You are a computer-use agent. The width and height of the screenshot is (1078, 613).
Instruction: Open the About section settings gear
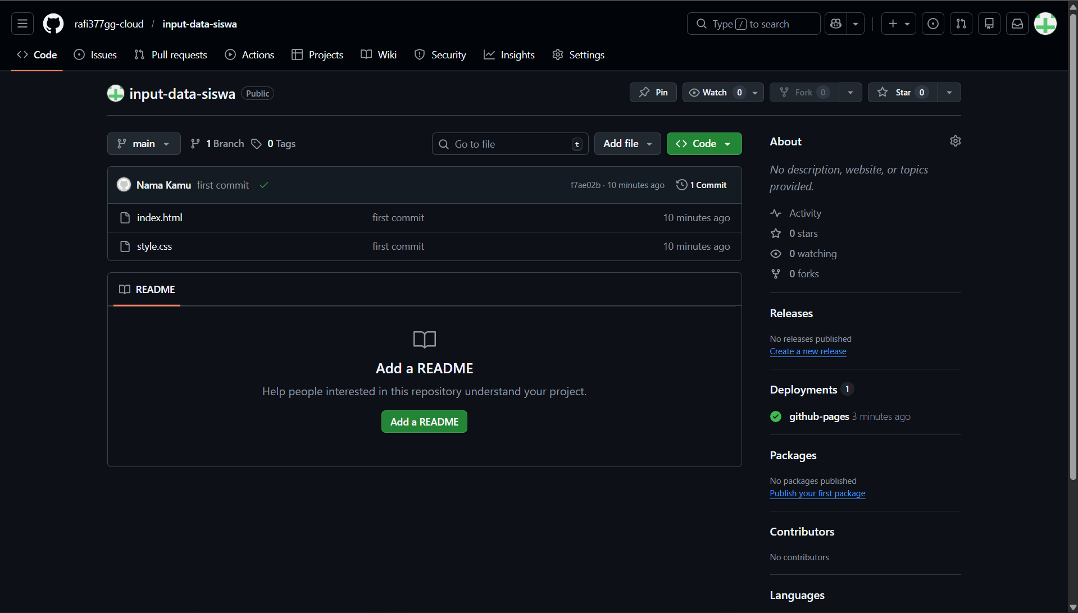[955, 141]
